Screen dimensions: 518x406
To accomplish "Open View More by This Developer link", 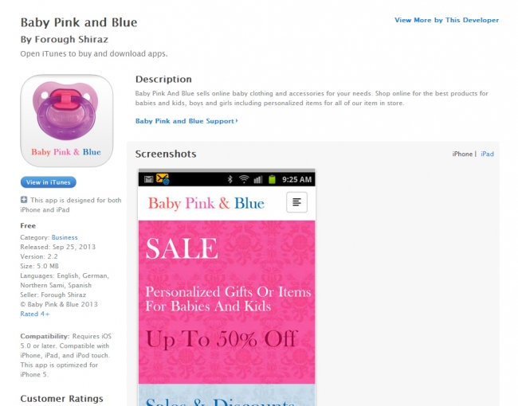I will click(x=446, y=20).
